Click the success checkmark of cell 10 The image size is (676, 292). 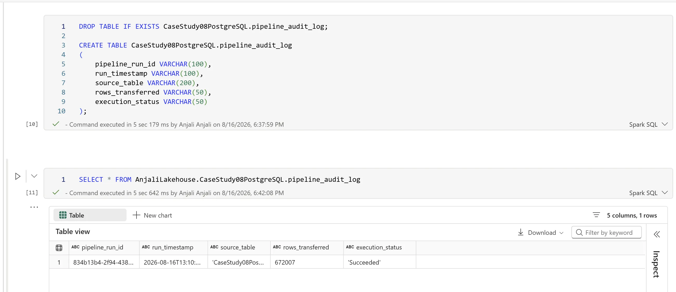pos(56,124)
